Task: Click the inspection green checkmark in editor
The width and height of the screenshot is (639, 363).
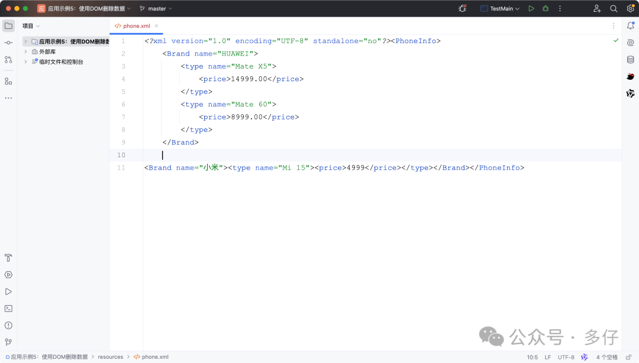Action: [x=616, y=40]
